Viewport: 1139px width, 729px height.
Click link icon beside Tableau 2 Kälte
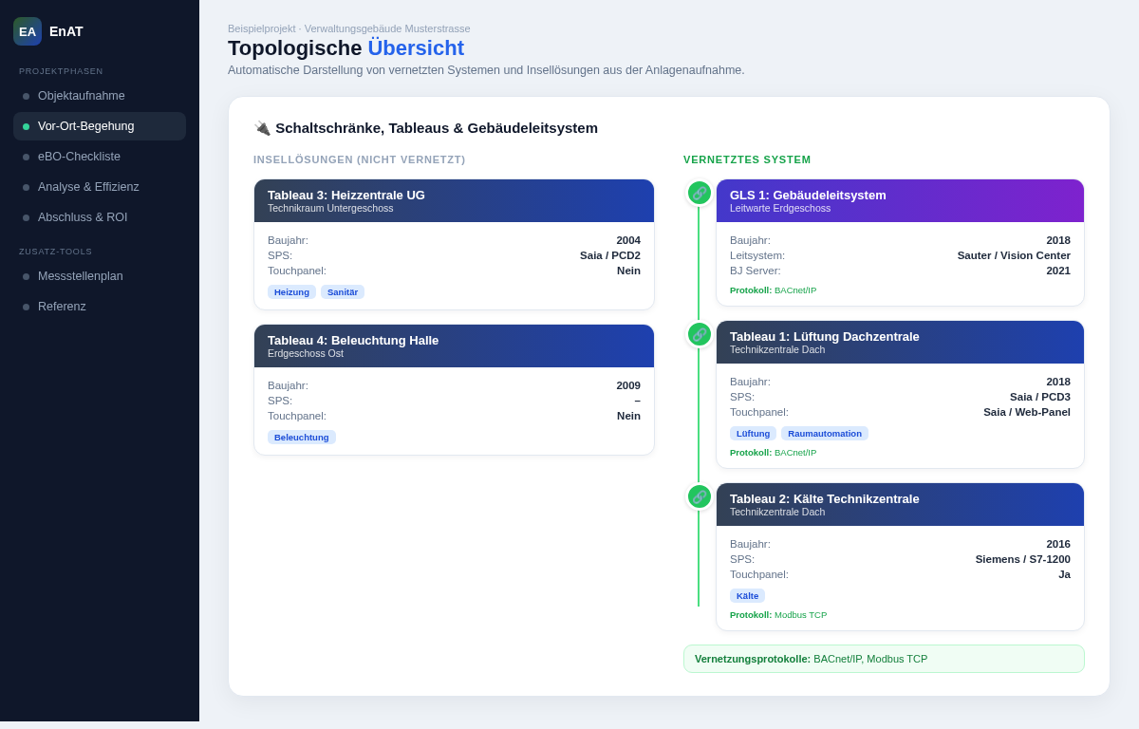(x=700, y=496)
